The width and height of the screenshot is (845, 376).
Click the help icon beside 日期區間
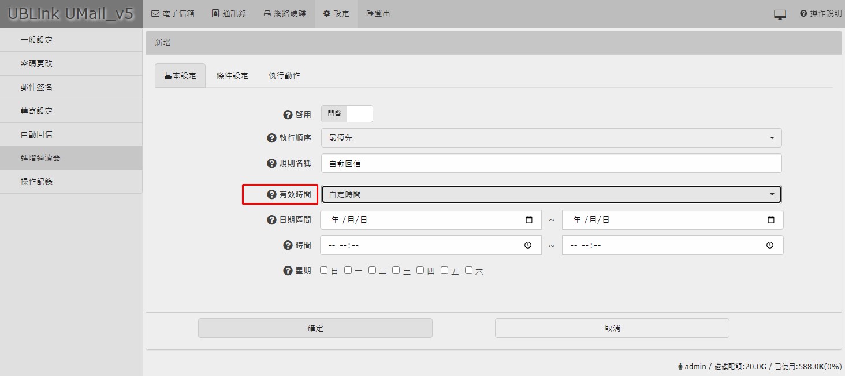[x=271, y=220]
